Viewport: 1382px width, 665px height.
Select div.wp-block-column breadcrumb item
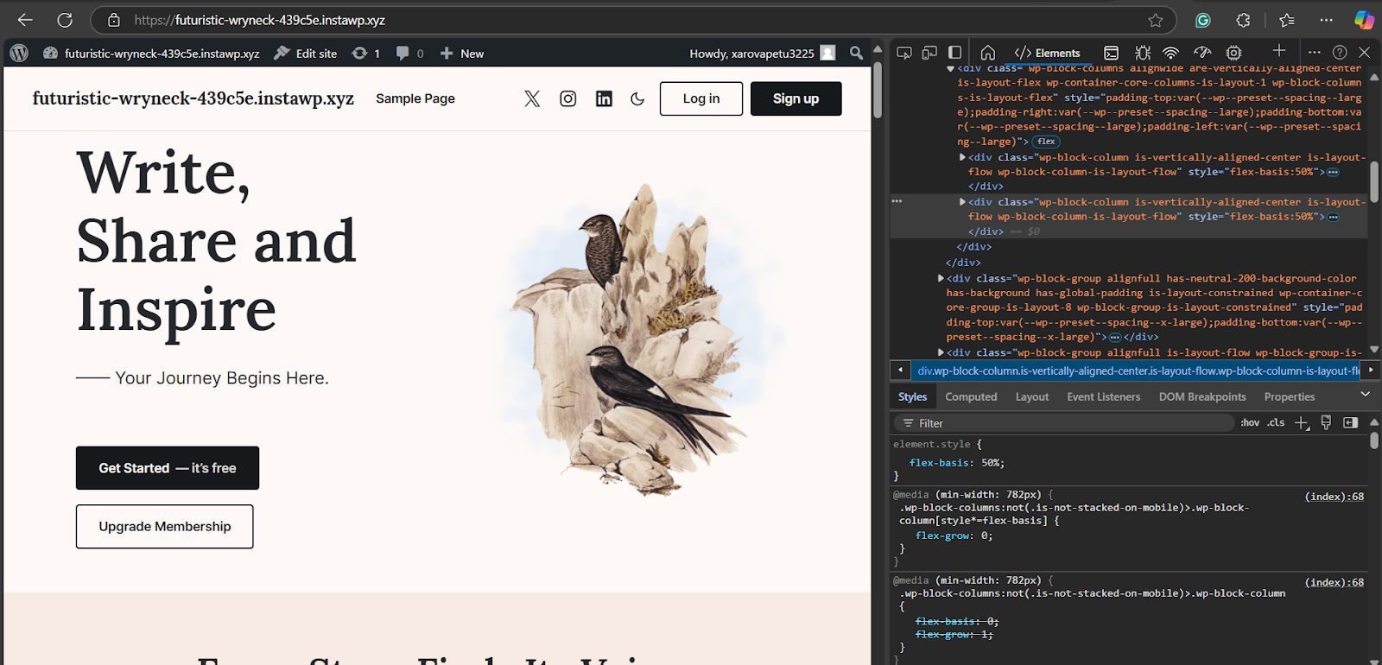pyautogui.click(x=1138, y=370)
